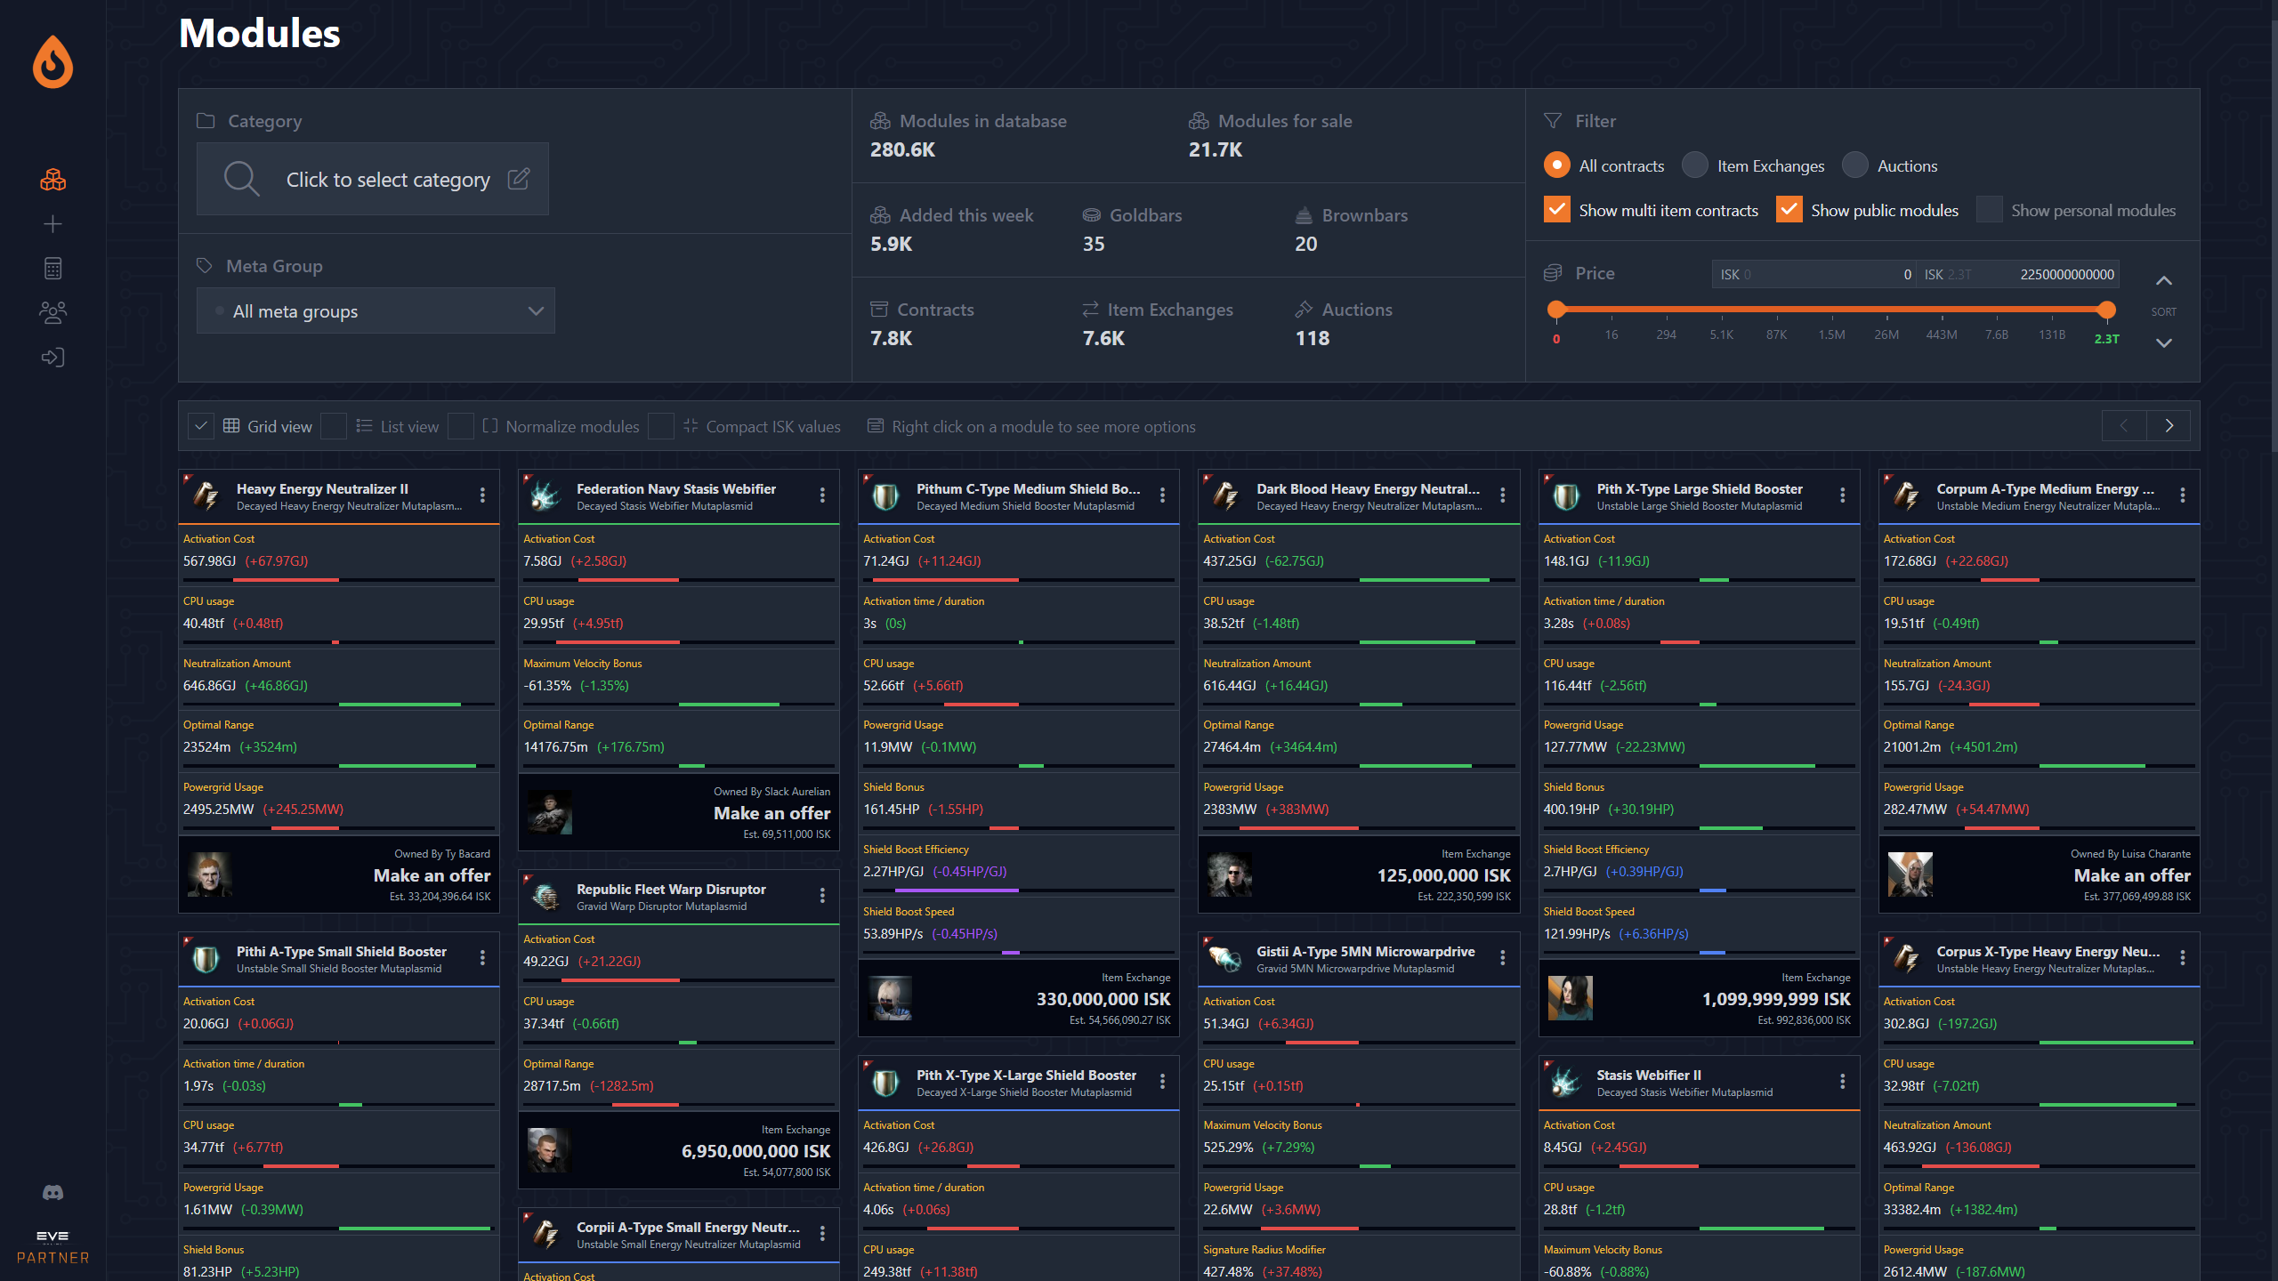The image size is (2278, 1281).
Task: Click the Corpii A-Type Small Energy Neutralizer title
Action: pos(688,1227)
